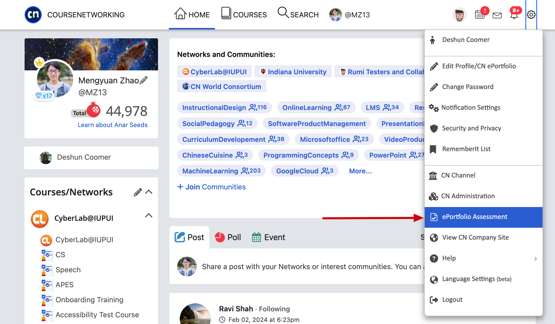Collapse the Courses/Networks panel chevron

[x=149, y=192]
